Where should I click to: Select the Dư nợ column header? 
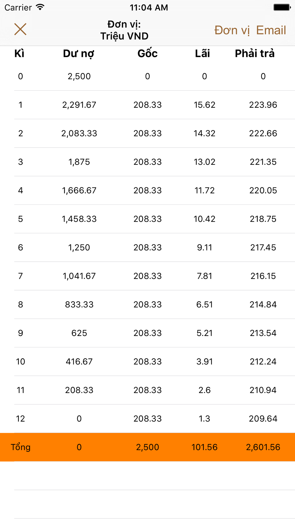[78, 53]
